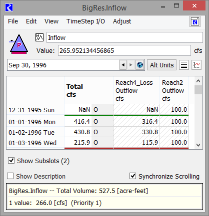The width and height of the screenshot is (209, 216).
Task: Open the TimeStep I/O menu
Action: (85, 21)
